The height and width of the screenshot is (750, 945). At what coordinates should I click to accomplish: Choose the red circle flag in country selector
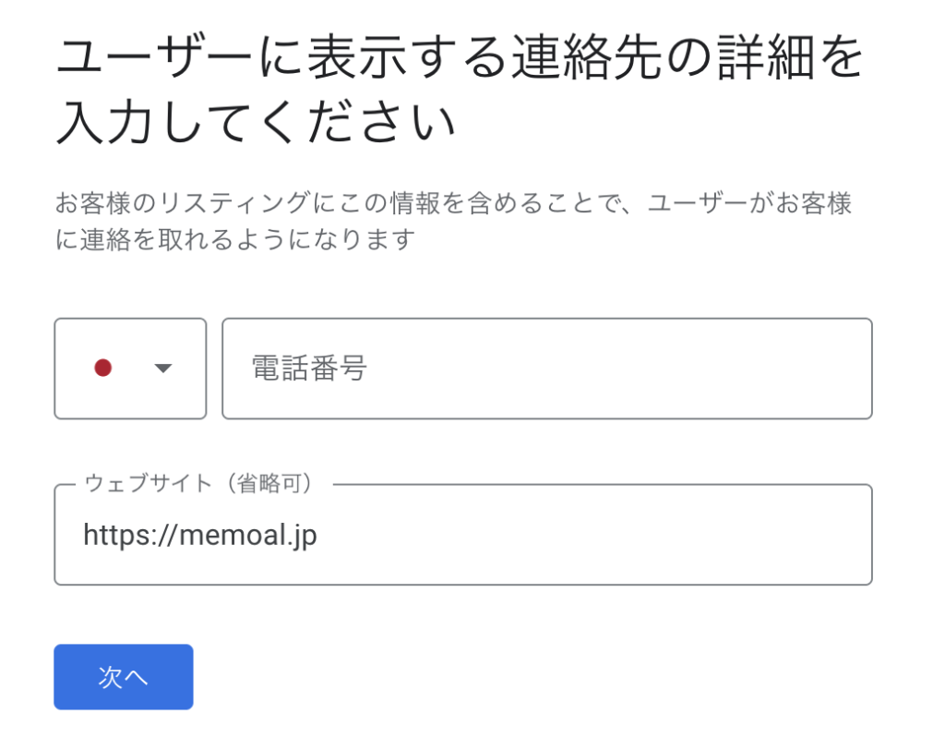coord(103,368)
